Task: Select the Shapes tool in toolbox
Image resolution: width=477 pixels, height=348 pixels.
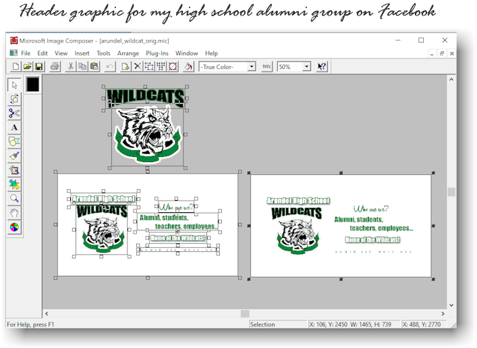Action: 14,142
